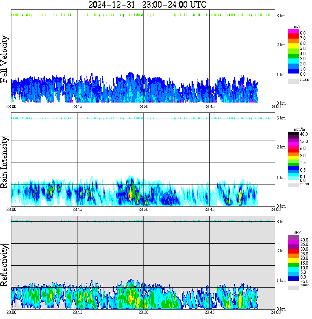The width and height of the screenshot is (312, 319).
Task: Click 23:45 tick under Reflectivity plot
Action: (209, 313)
